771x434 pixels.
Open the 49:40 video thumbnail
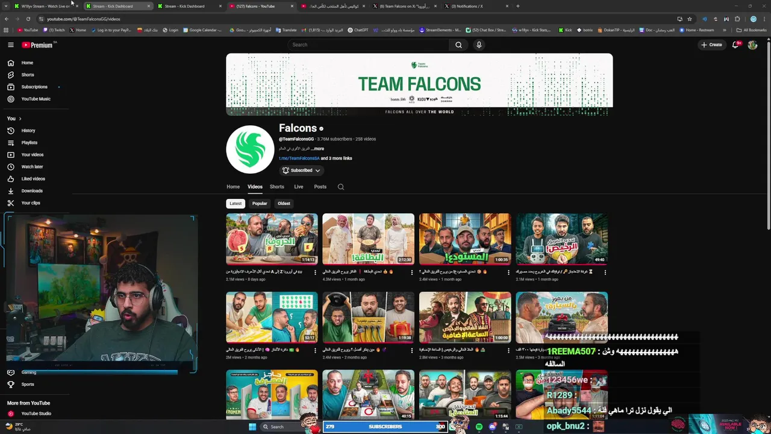coord(561,239)
